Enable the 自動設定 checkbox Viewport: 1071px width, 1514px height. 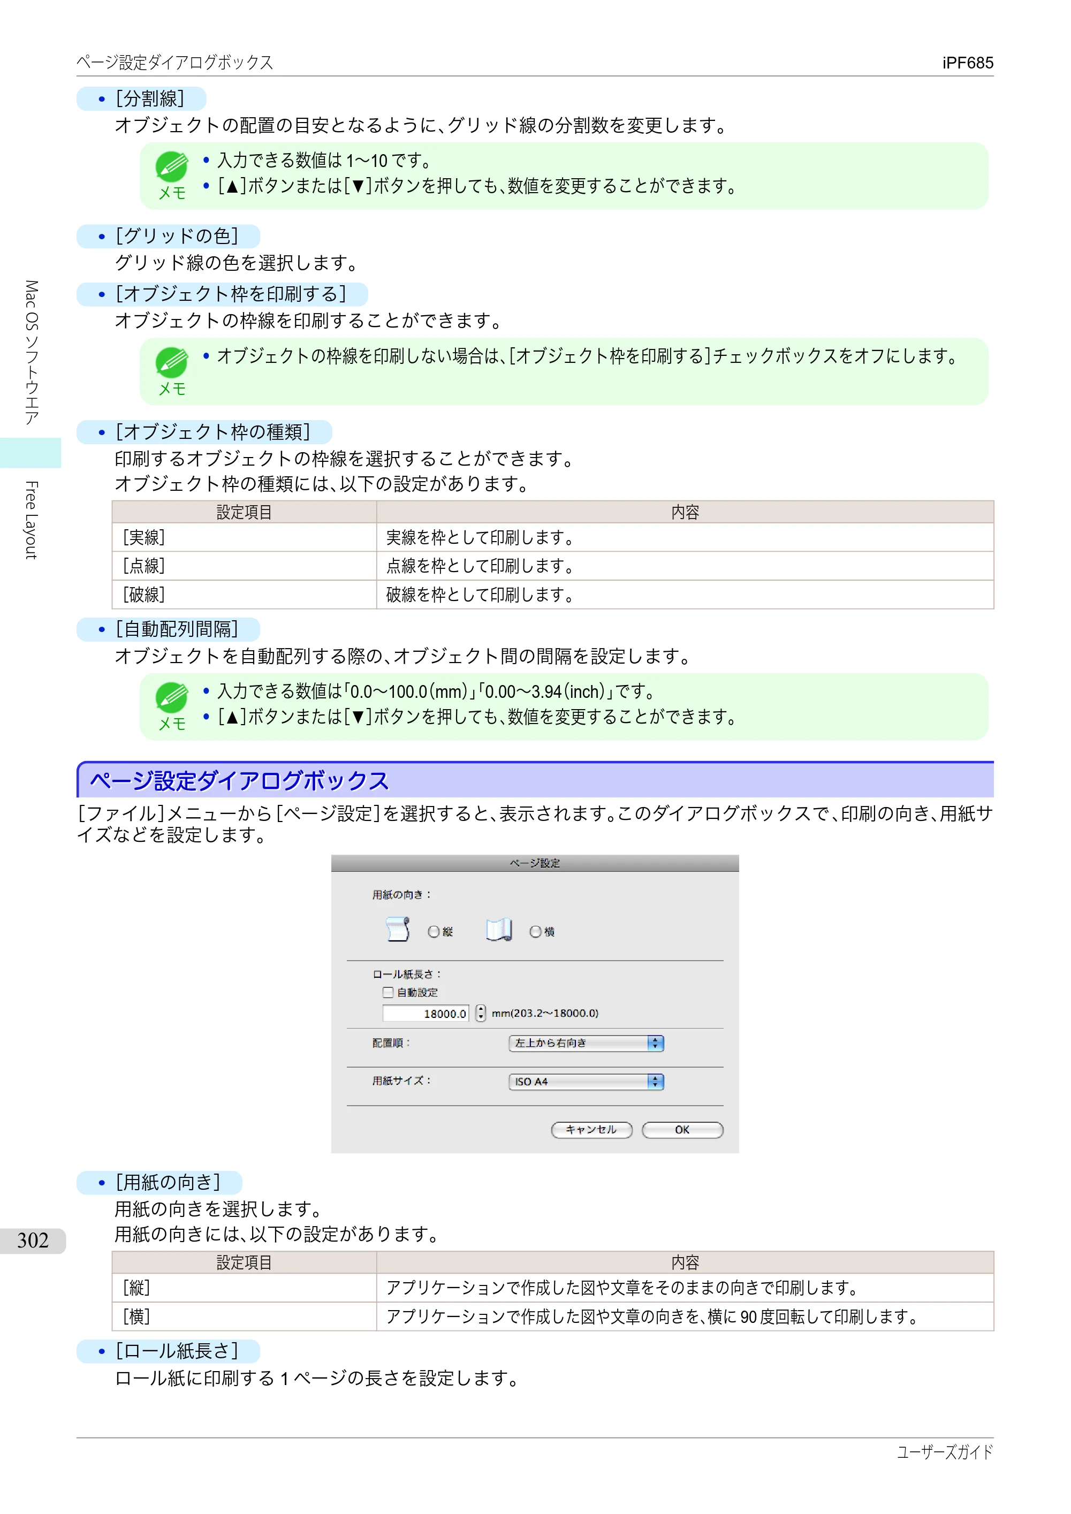coord(389,992)
